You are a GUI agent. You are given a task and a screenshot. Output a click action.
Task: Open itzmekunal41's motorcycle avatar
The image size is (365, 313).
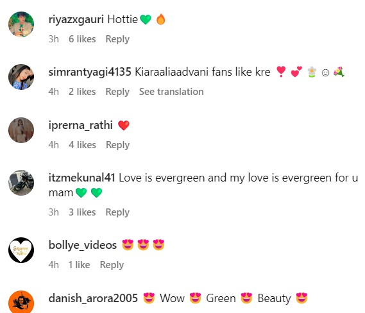21,183
